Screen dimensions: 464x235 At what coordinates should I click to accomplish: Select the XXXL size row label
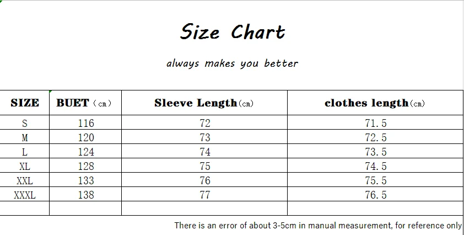[x=25, y=195]
